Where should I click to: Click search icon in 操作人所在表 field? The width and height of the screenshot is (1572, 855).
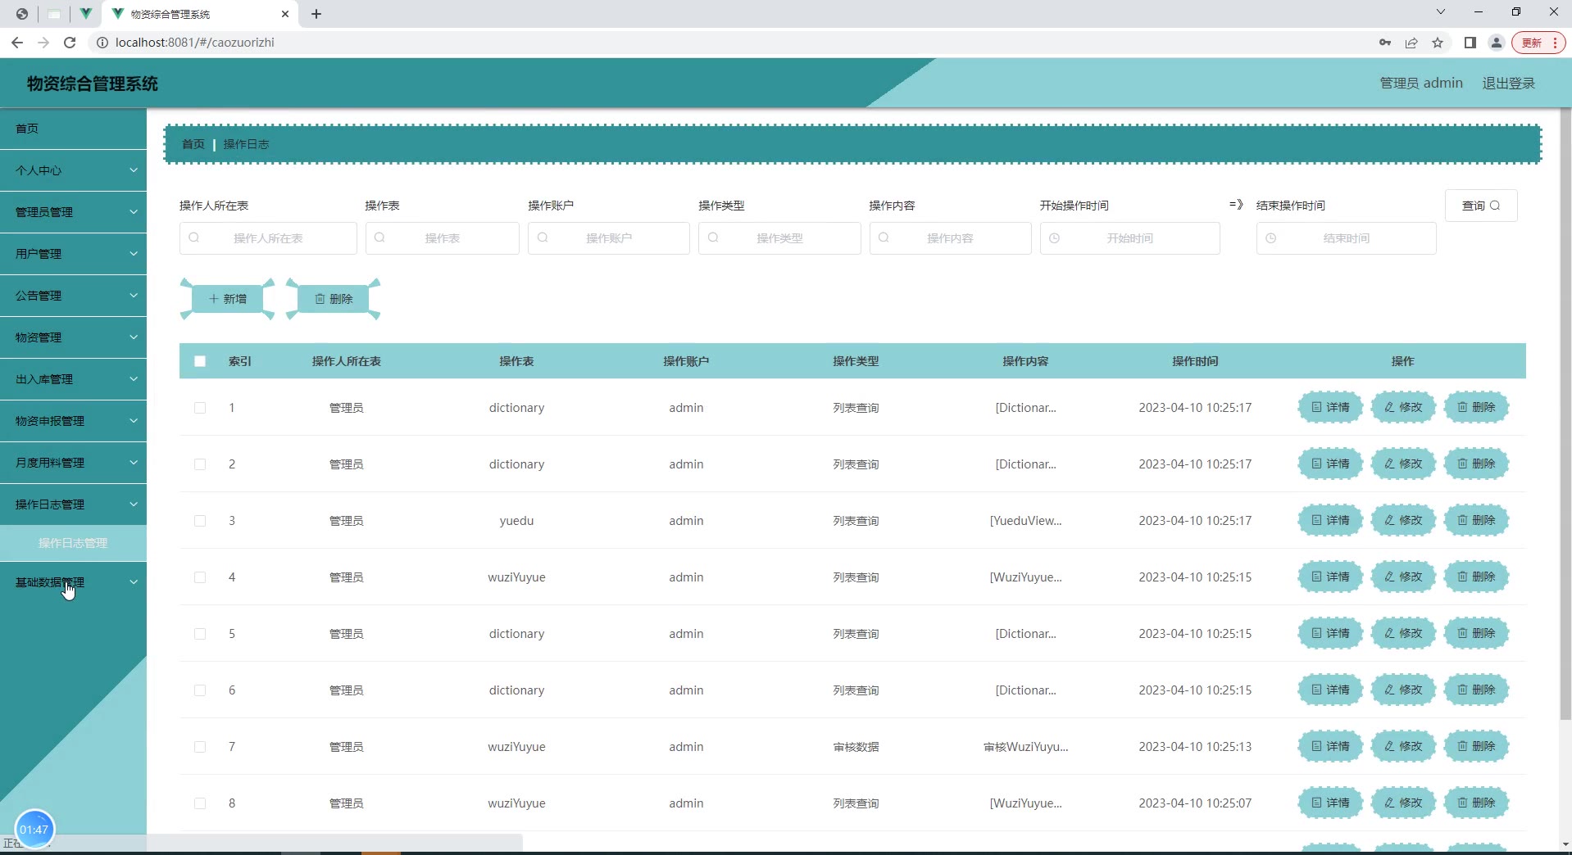(194, 237)
